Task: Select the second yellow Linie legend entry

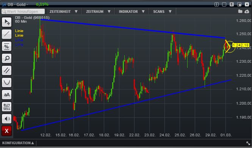Action: tap(19, 35)
